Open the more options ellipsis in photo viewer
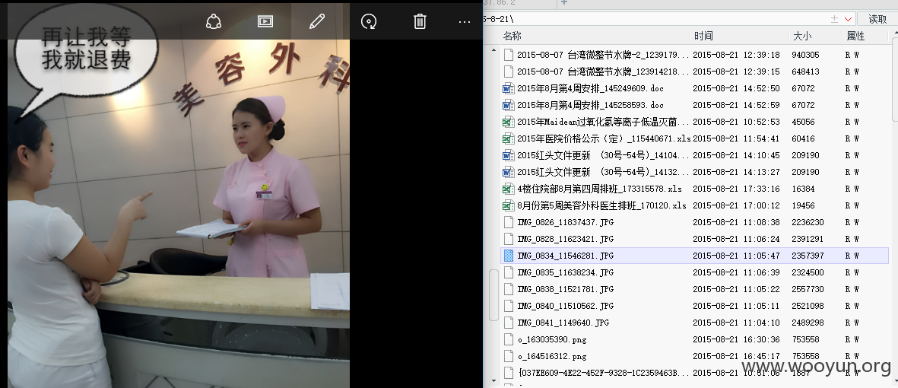898x388 pixels. click(465, 22)
